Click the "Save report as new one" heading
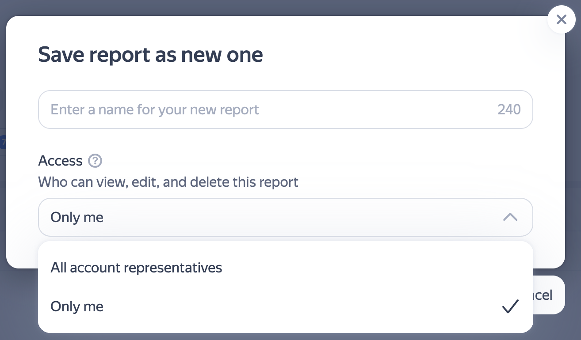This screenshot has width=581, height=340. click(x=150, y=55)
